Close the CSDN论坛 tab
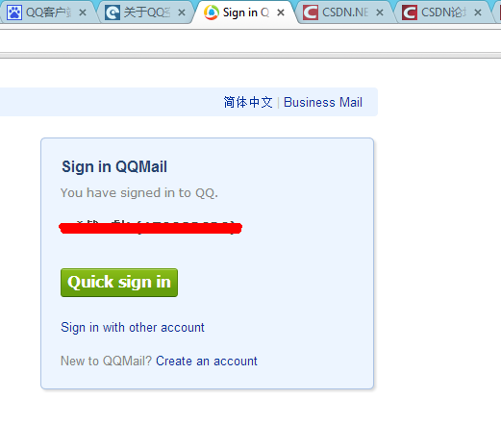This screenshot has width=501, height=424. [x=478, y=12]
